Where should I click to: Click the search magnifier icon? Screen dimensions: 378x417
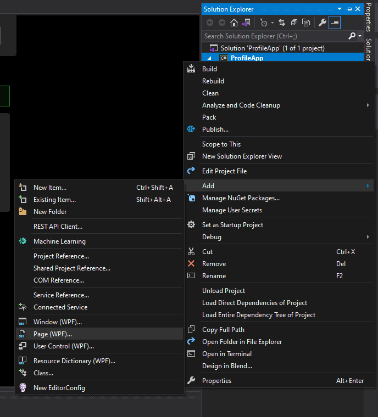tap(352, 36)
